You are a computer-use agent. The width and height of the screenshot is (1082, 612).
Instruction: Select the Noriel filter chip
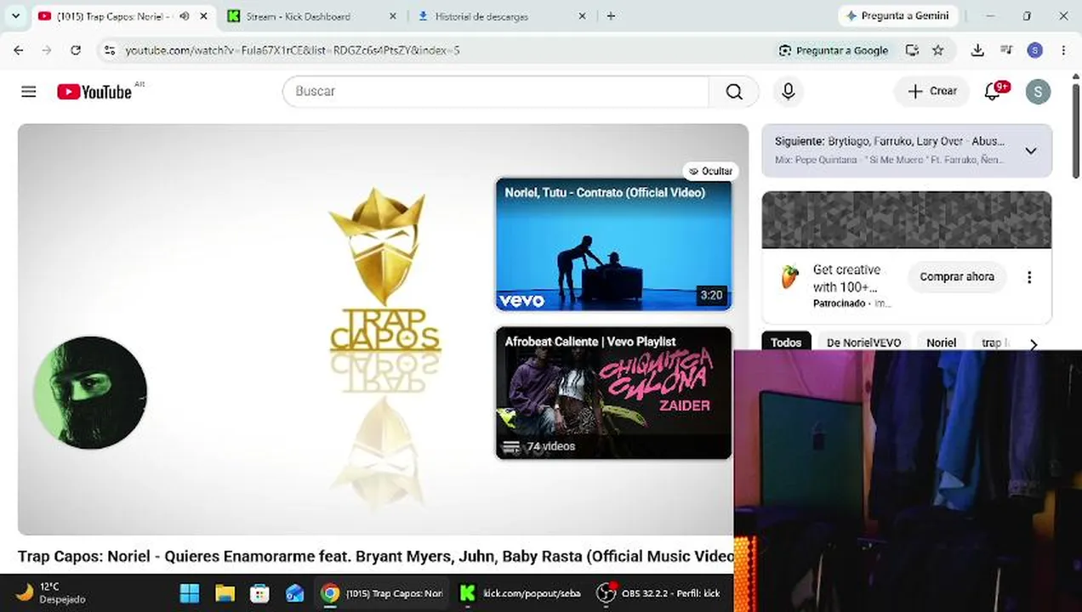941,343
